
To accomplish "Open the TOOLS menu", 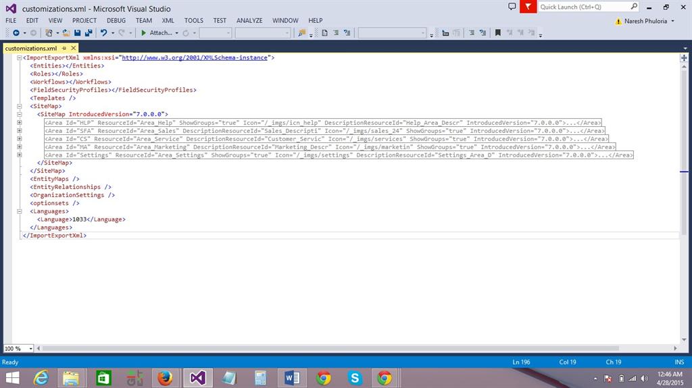I will 194,21.
